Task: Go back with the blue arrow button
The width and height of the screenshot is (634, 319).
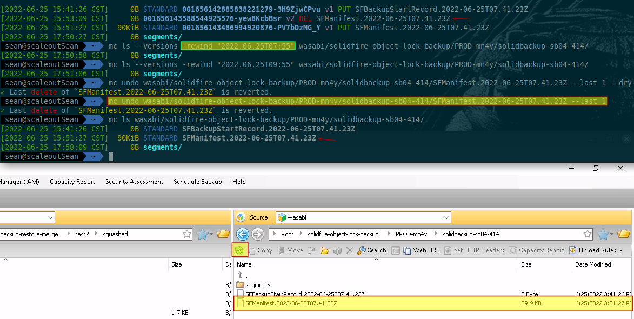Action: click(243, 234)
